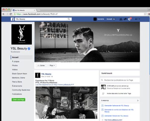Open the notifications globe icon
The image size is (150, 121).
tap(129, 19)
